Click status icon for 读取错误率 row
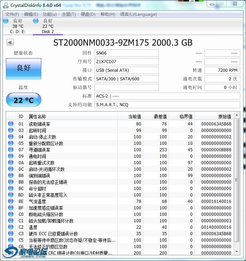The image size is (246, 261). click(x=11, y=124)
